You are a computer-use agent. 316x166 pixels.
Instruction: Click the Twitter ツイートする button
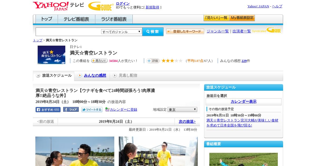92,110
